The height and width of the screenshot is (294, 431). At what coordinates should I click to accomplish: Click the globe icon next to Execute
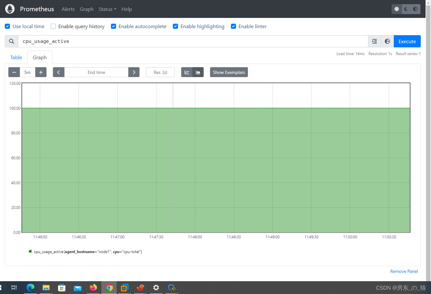(387, 41)
